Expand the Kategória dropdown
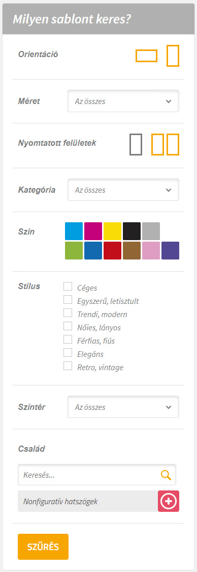 [123, 190]
